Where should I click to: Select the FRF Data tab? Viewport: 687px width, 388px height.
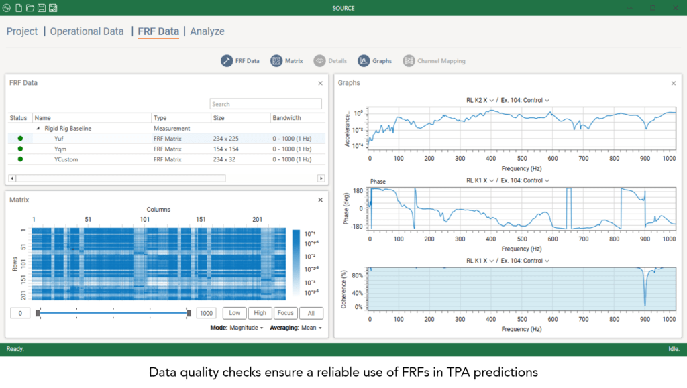158,31
